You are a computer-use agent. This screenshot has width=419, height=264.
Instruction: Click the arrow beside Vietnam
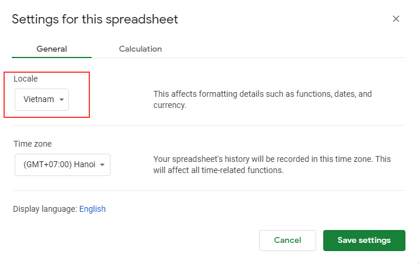(61, 100)
